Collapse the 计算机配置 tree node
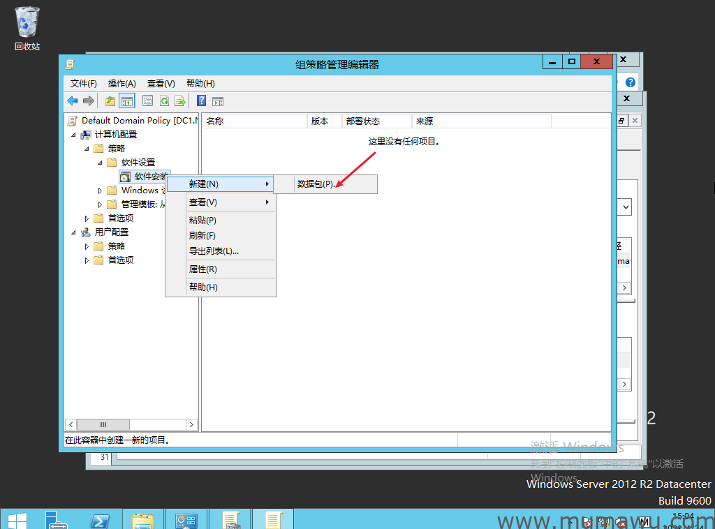The height and width of the screenshot is (529, 715). pyautogui.click(x=73, y=135)
